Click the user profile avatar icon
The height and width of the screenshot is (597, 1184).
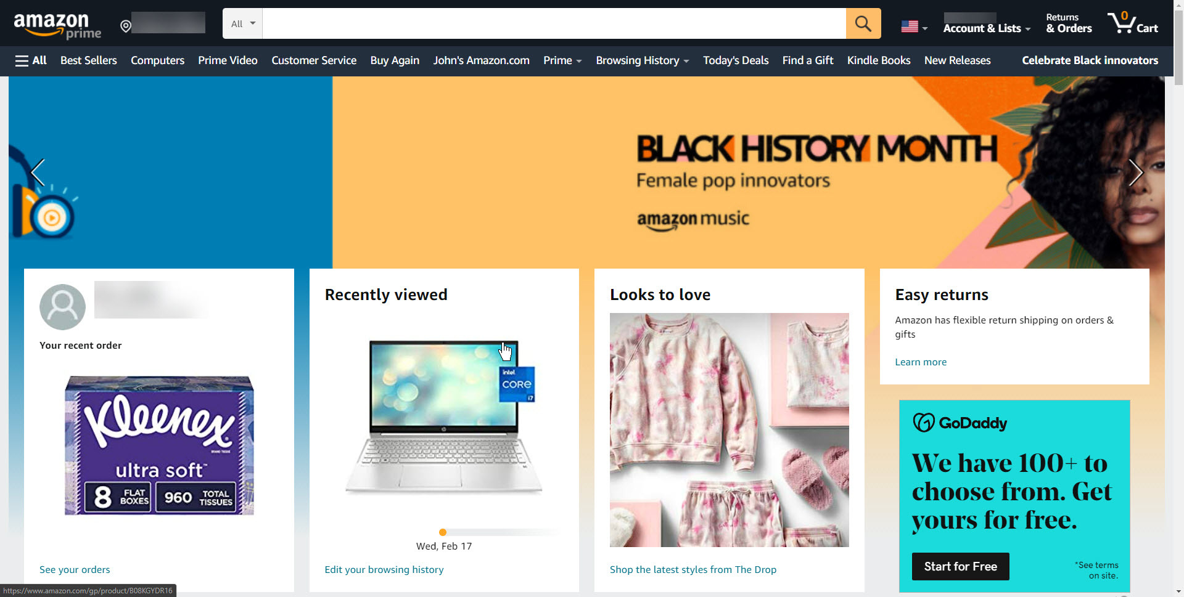[62, 307]
